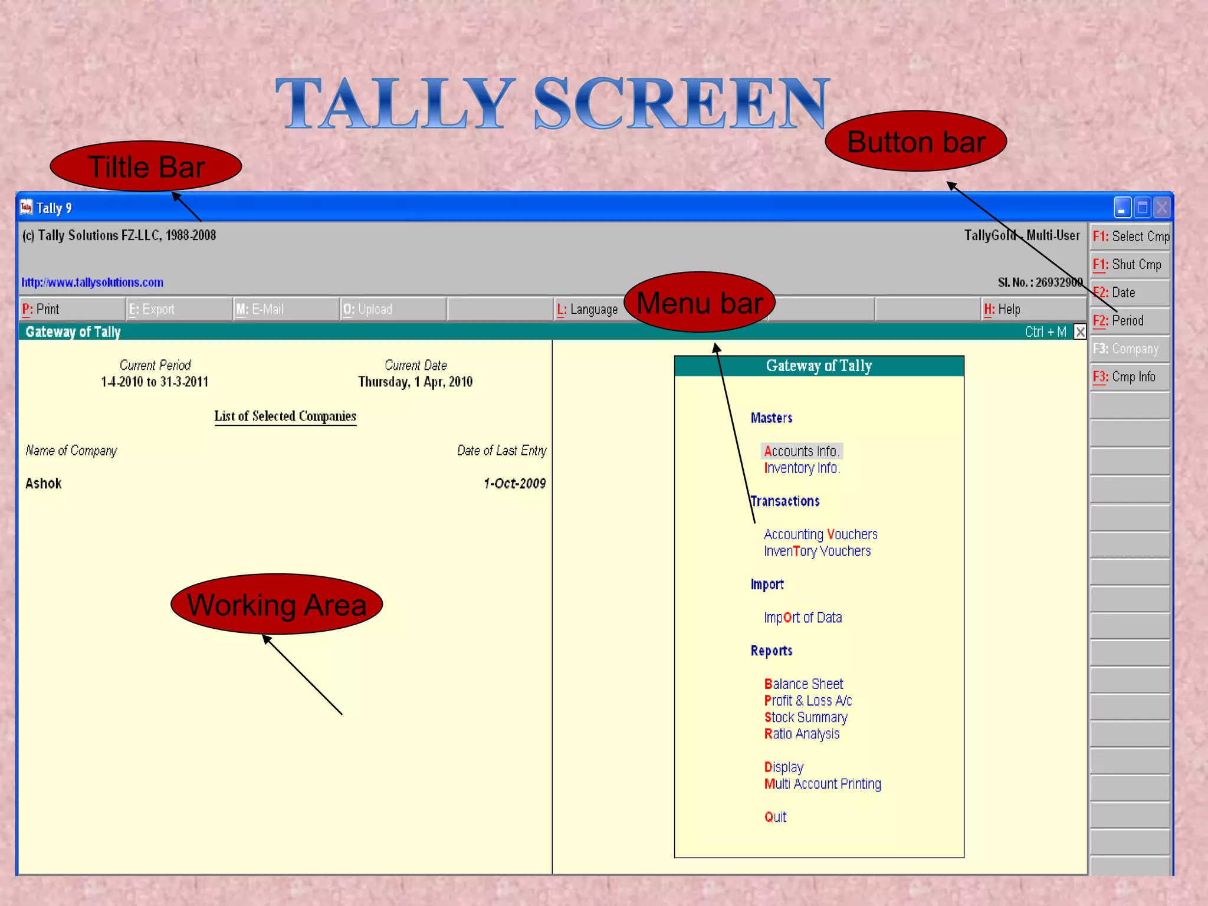Minimize the Tally 9 window
Viewport: 1208px width, 906px height.
click(1122, 208)
